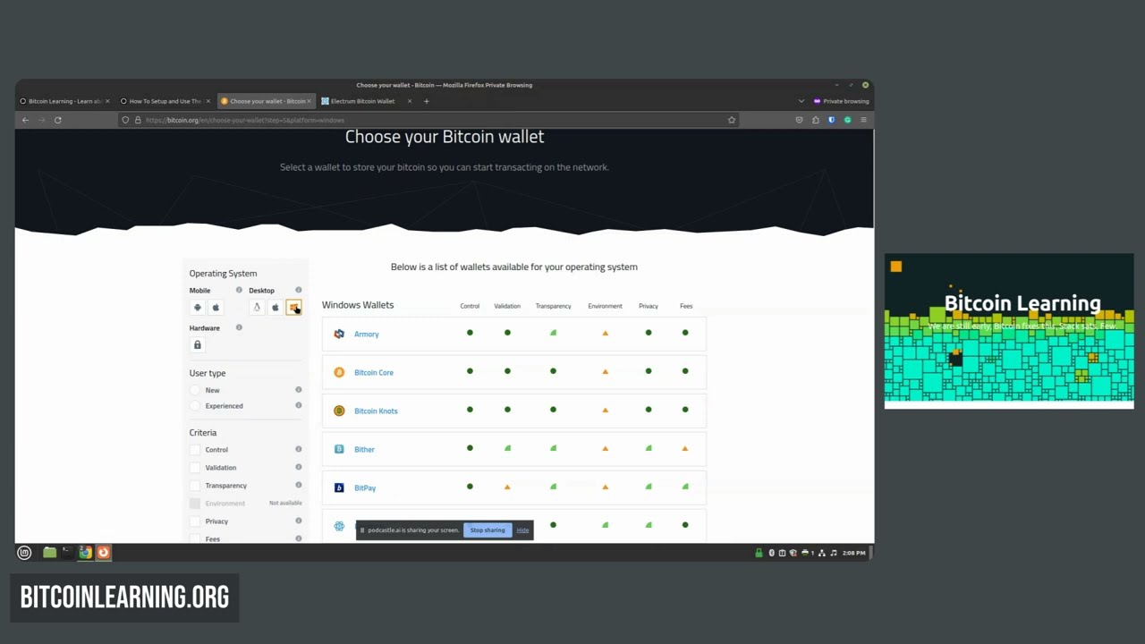The image size is (1145, 644).
Task: Click the Bither wallet logo
Action: [x=339, y=449]
